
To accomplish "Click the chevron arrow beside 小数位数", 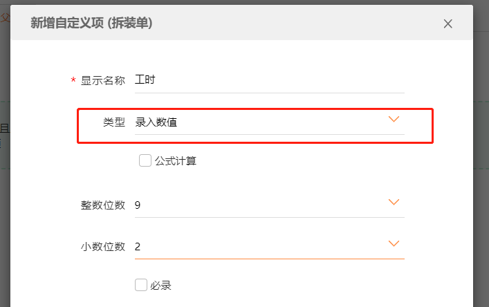I will click(394, 244).
